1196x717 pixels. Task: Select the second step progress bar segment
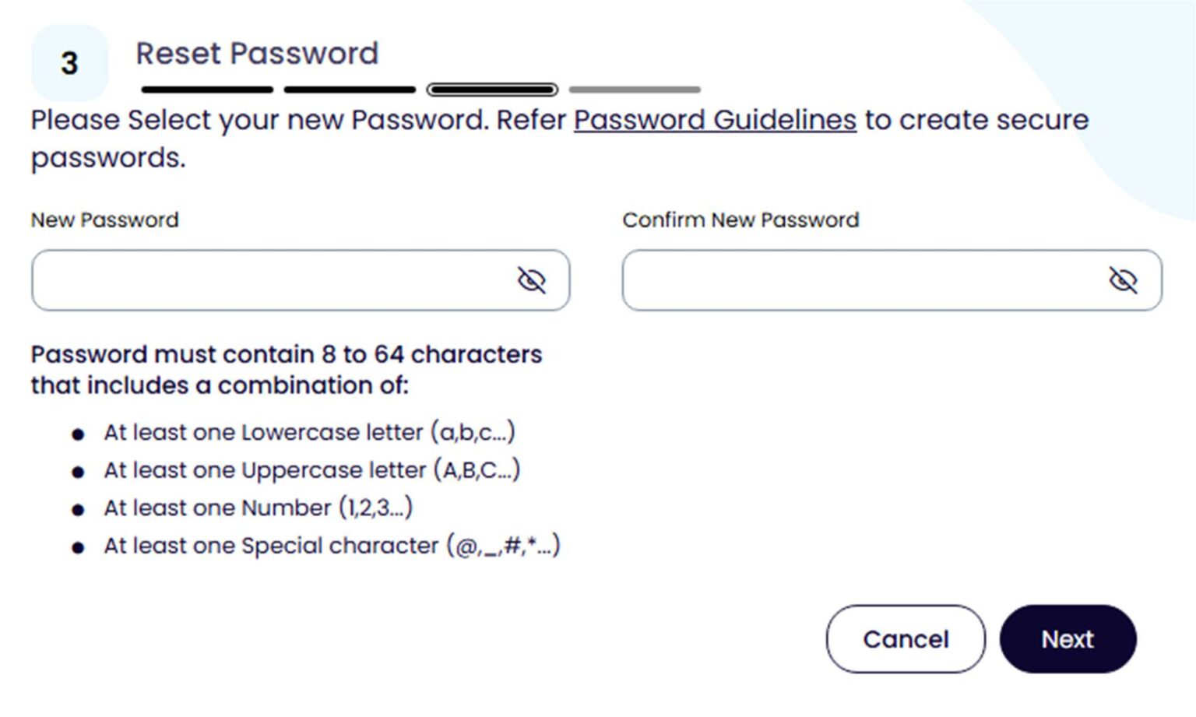[x=350, y=90]
